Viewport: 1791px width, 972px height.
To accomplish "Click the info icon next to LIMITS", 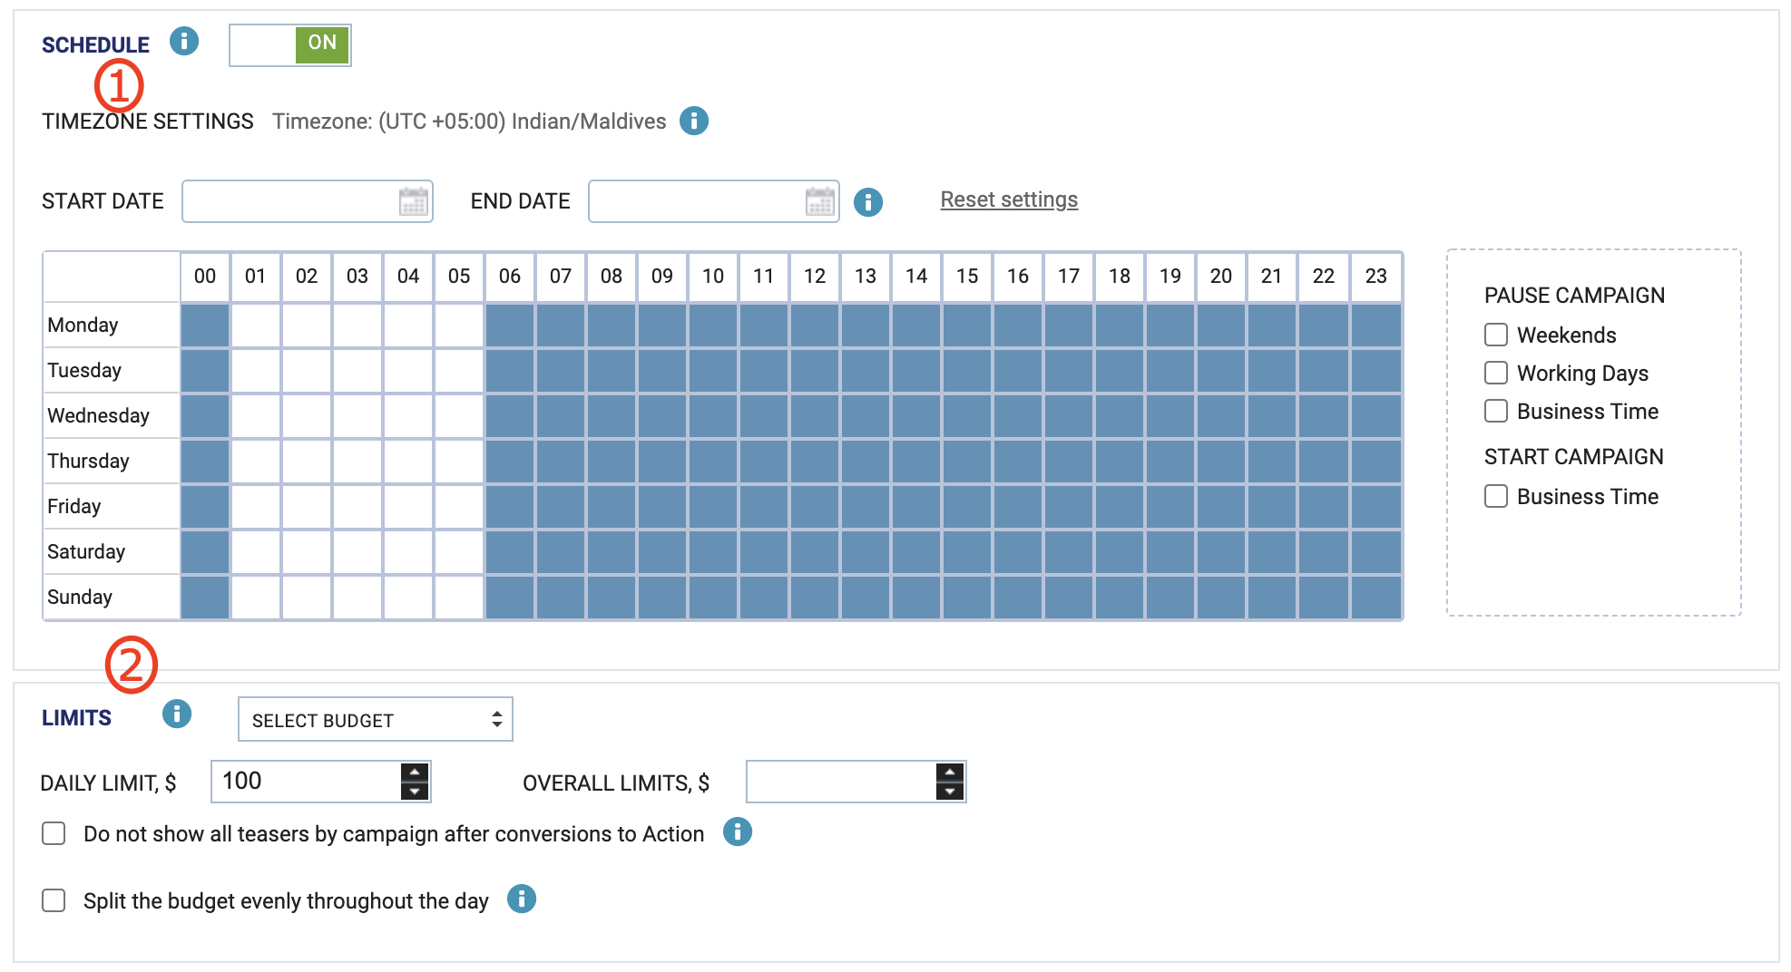I will pos(177,714).
